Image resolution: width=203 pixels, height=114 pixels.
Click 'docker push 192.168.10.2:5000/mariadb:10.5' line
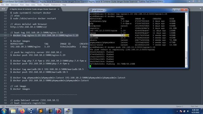pos(39,72)
